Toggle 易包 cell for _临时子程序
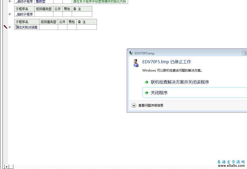The width and height of the screenshot is (247, 169). [67, 14]
